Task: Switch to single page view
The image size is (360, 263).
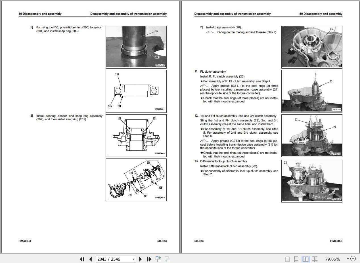Action: pyautogui.click(x=287, y=259)
